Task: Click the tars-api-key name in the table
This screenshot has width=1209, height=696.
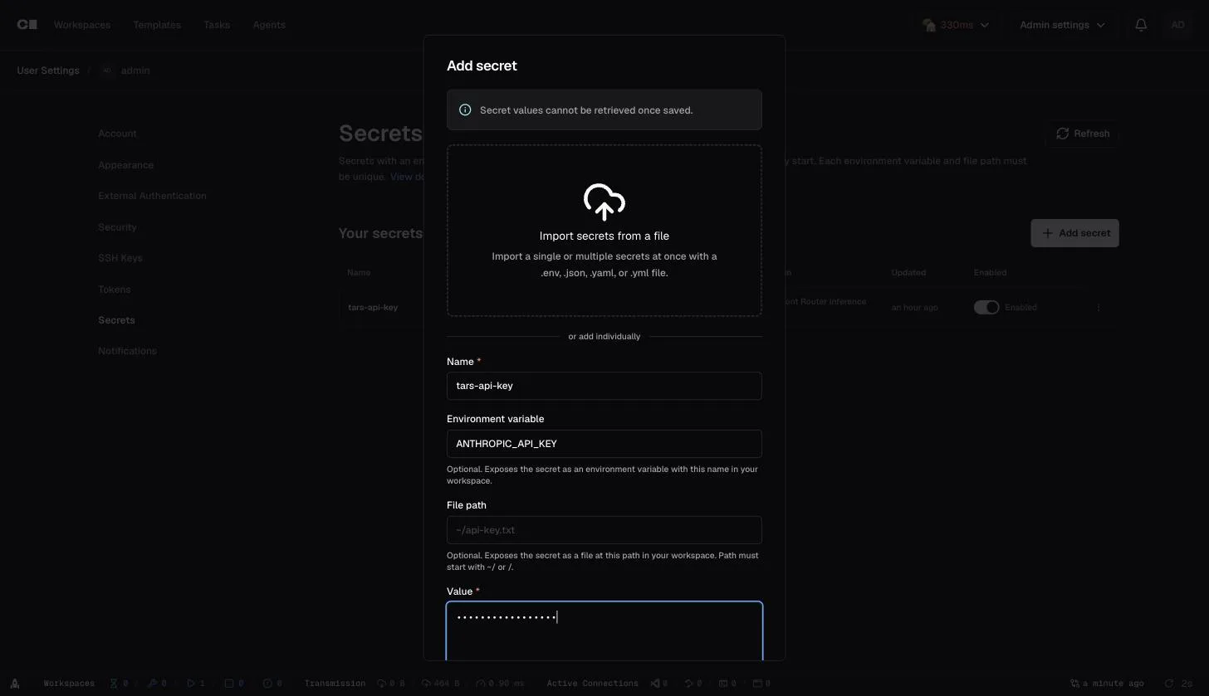Action: (373, 307)
